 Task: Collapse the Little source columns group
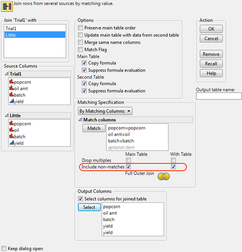[7, 115]
